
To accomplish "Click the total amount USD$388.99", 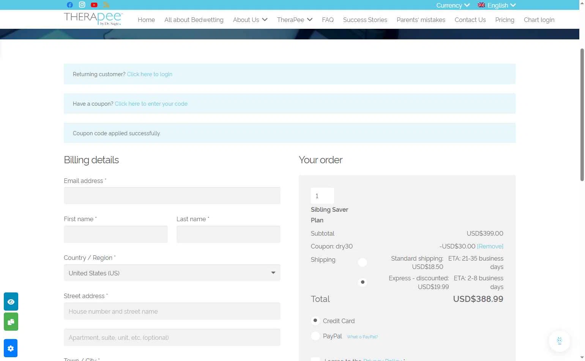I will (478, 299).
